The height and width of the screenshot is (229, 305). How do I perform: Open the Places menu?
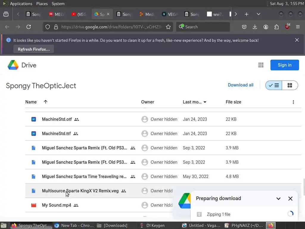pyautogui.click(x=42, y=4)
